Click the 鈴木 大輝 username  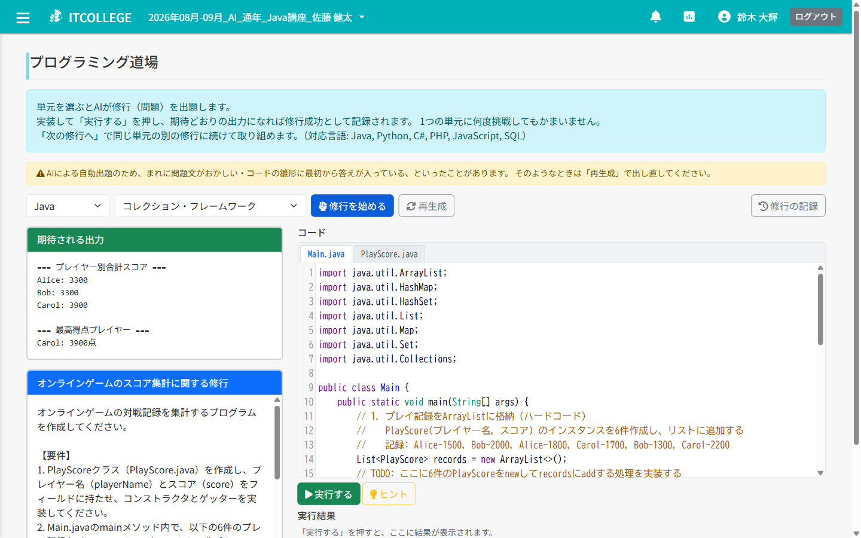pyautogui.click(x=757, y=17)
